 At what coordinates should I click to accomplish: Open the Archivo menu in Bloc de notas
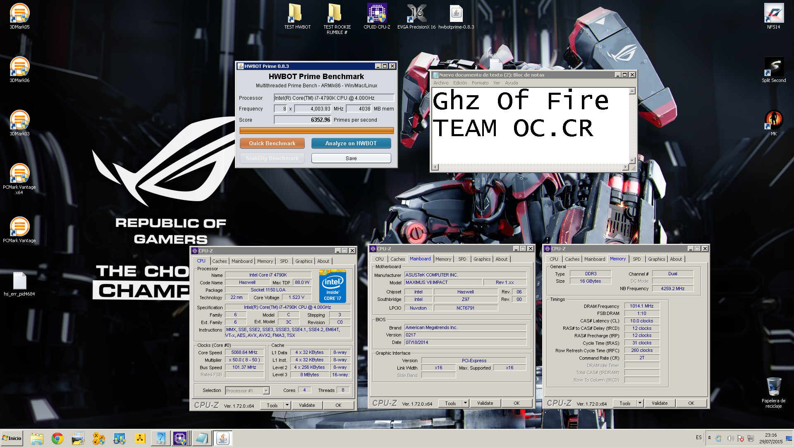441,83
